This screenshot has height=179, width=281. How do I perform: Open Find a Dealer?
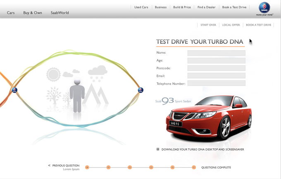point(207,7)
